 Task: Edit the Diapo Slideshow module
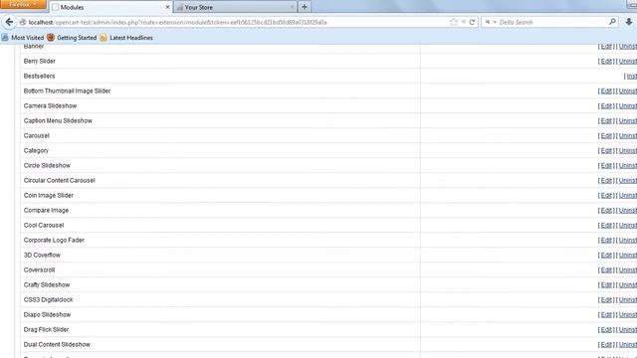(x=606, y=315)
